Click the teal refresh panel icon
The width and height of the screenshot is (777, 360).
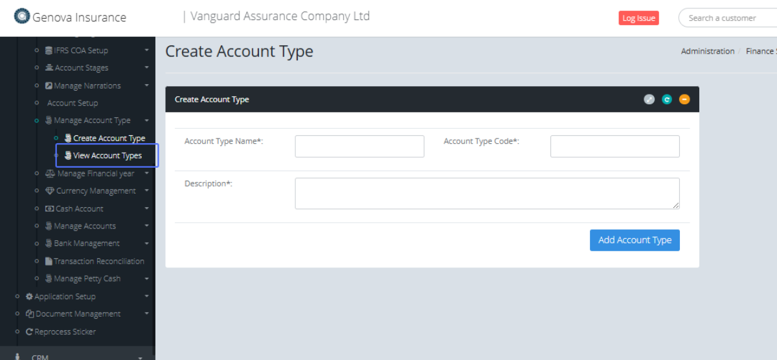point(667,100)
